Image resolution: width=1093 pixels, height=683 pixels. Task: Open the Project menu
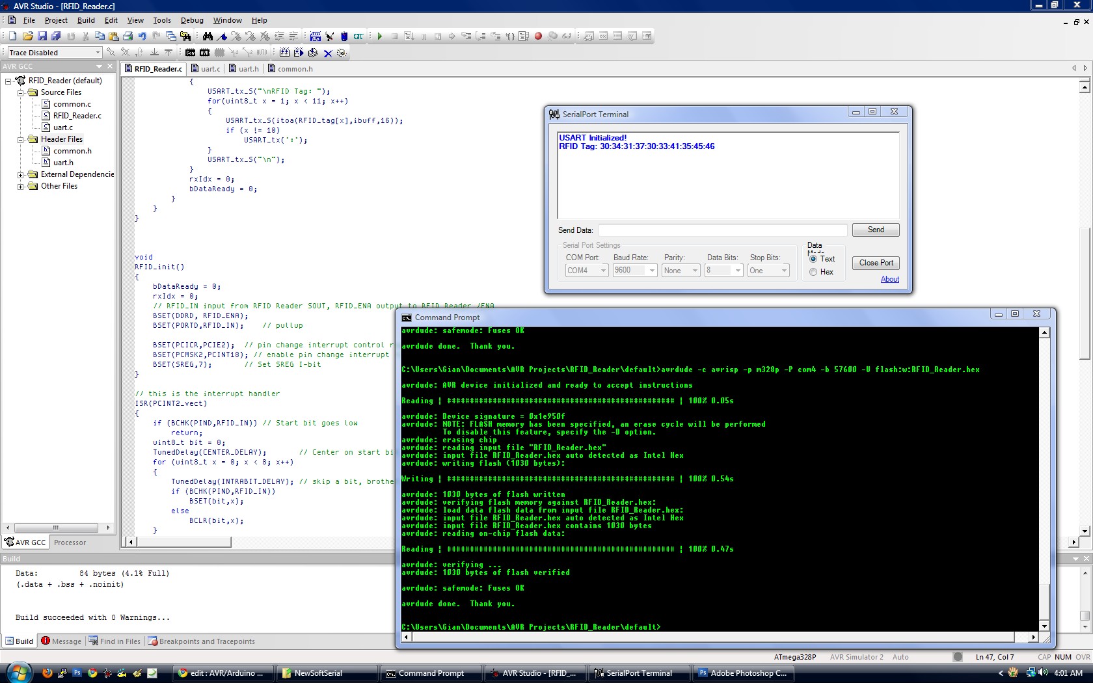[x=56, y=20]
